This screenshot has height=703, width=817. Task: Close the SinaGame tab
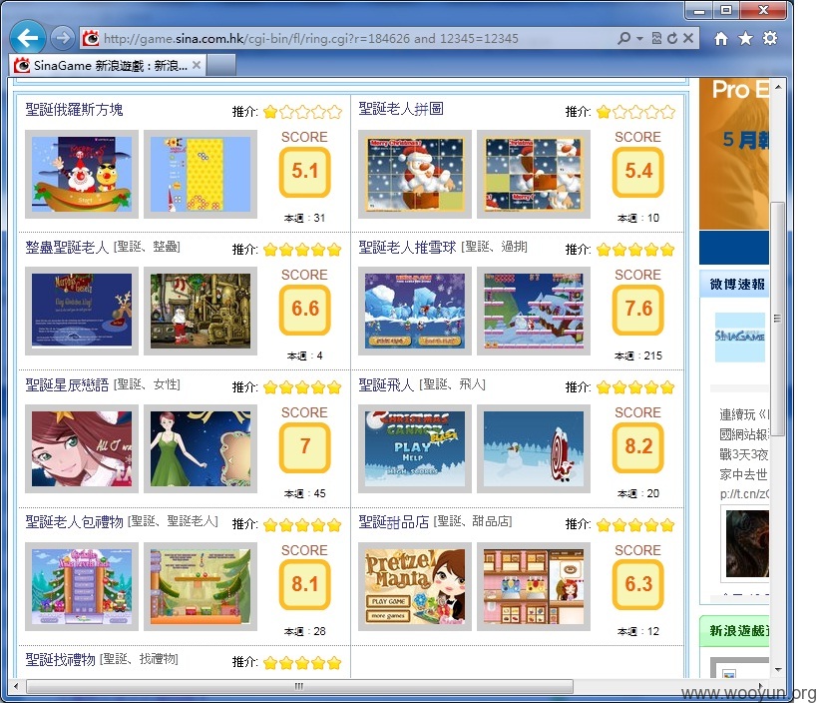[197, 65]
